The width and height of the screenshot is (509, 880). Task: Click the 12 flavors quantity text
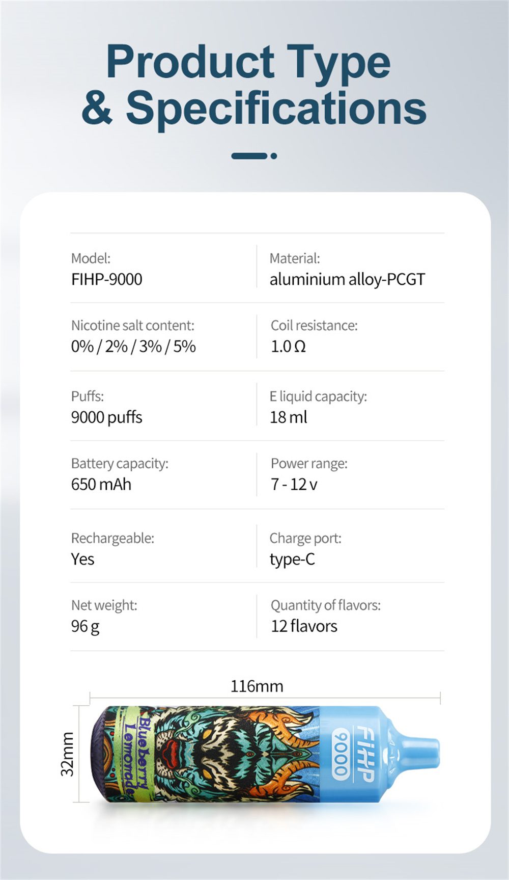(x=304, y=626)
